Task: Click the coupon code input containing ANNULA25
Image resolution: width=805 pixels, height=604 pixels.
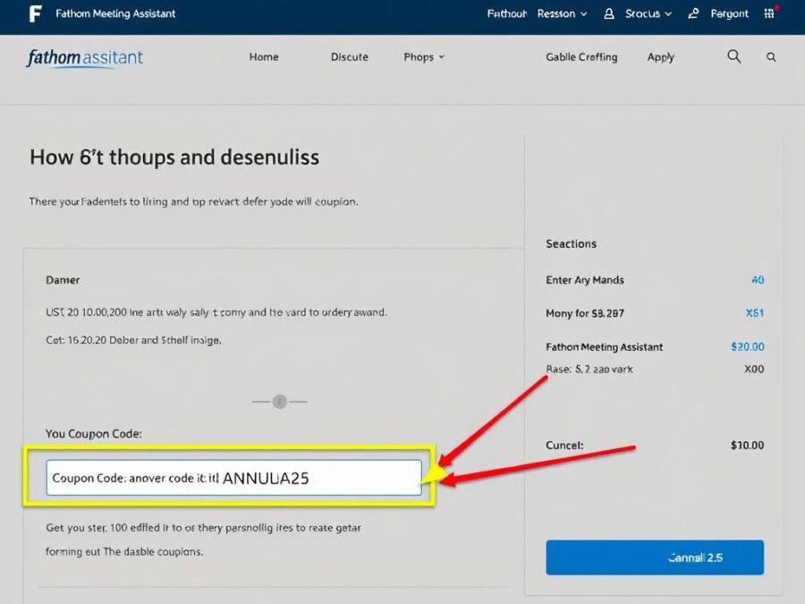Action: [x=233, y=477]
